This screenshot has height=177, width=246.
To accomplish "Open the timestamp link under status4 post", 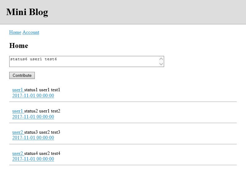I will [x=33, y=159].
